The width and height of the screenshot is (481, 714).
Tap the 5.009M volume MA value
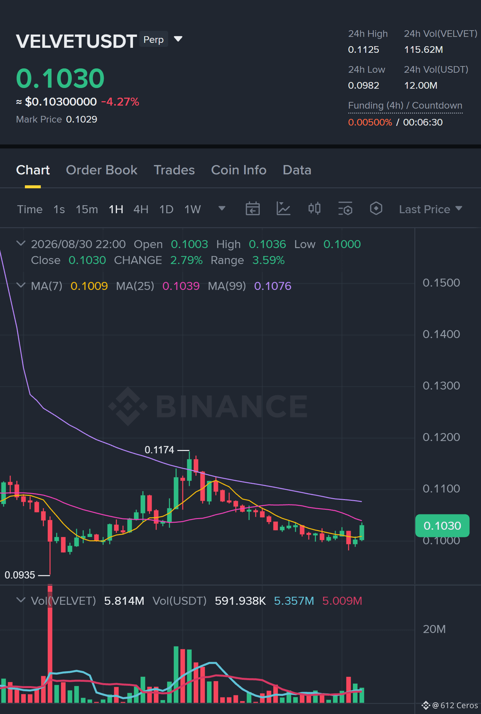342,601
